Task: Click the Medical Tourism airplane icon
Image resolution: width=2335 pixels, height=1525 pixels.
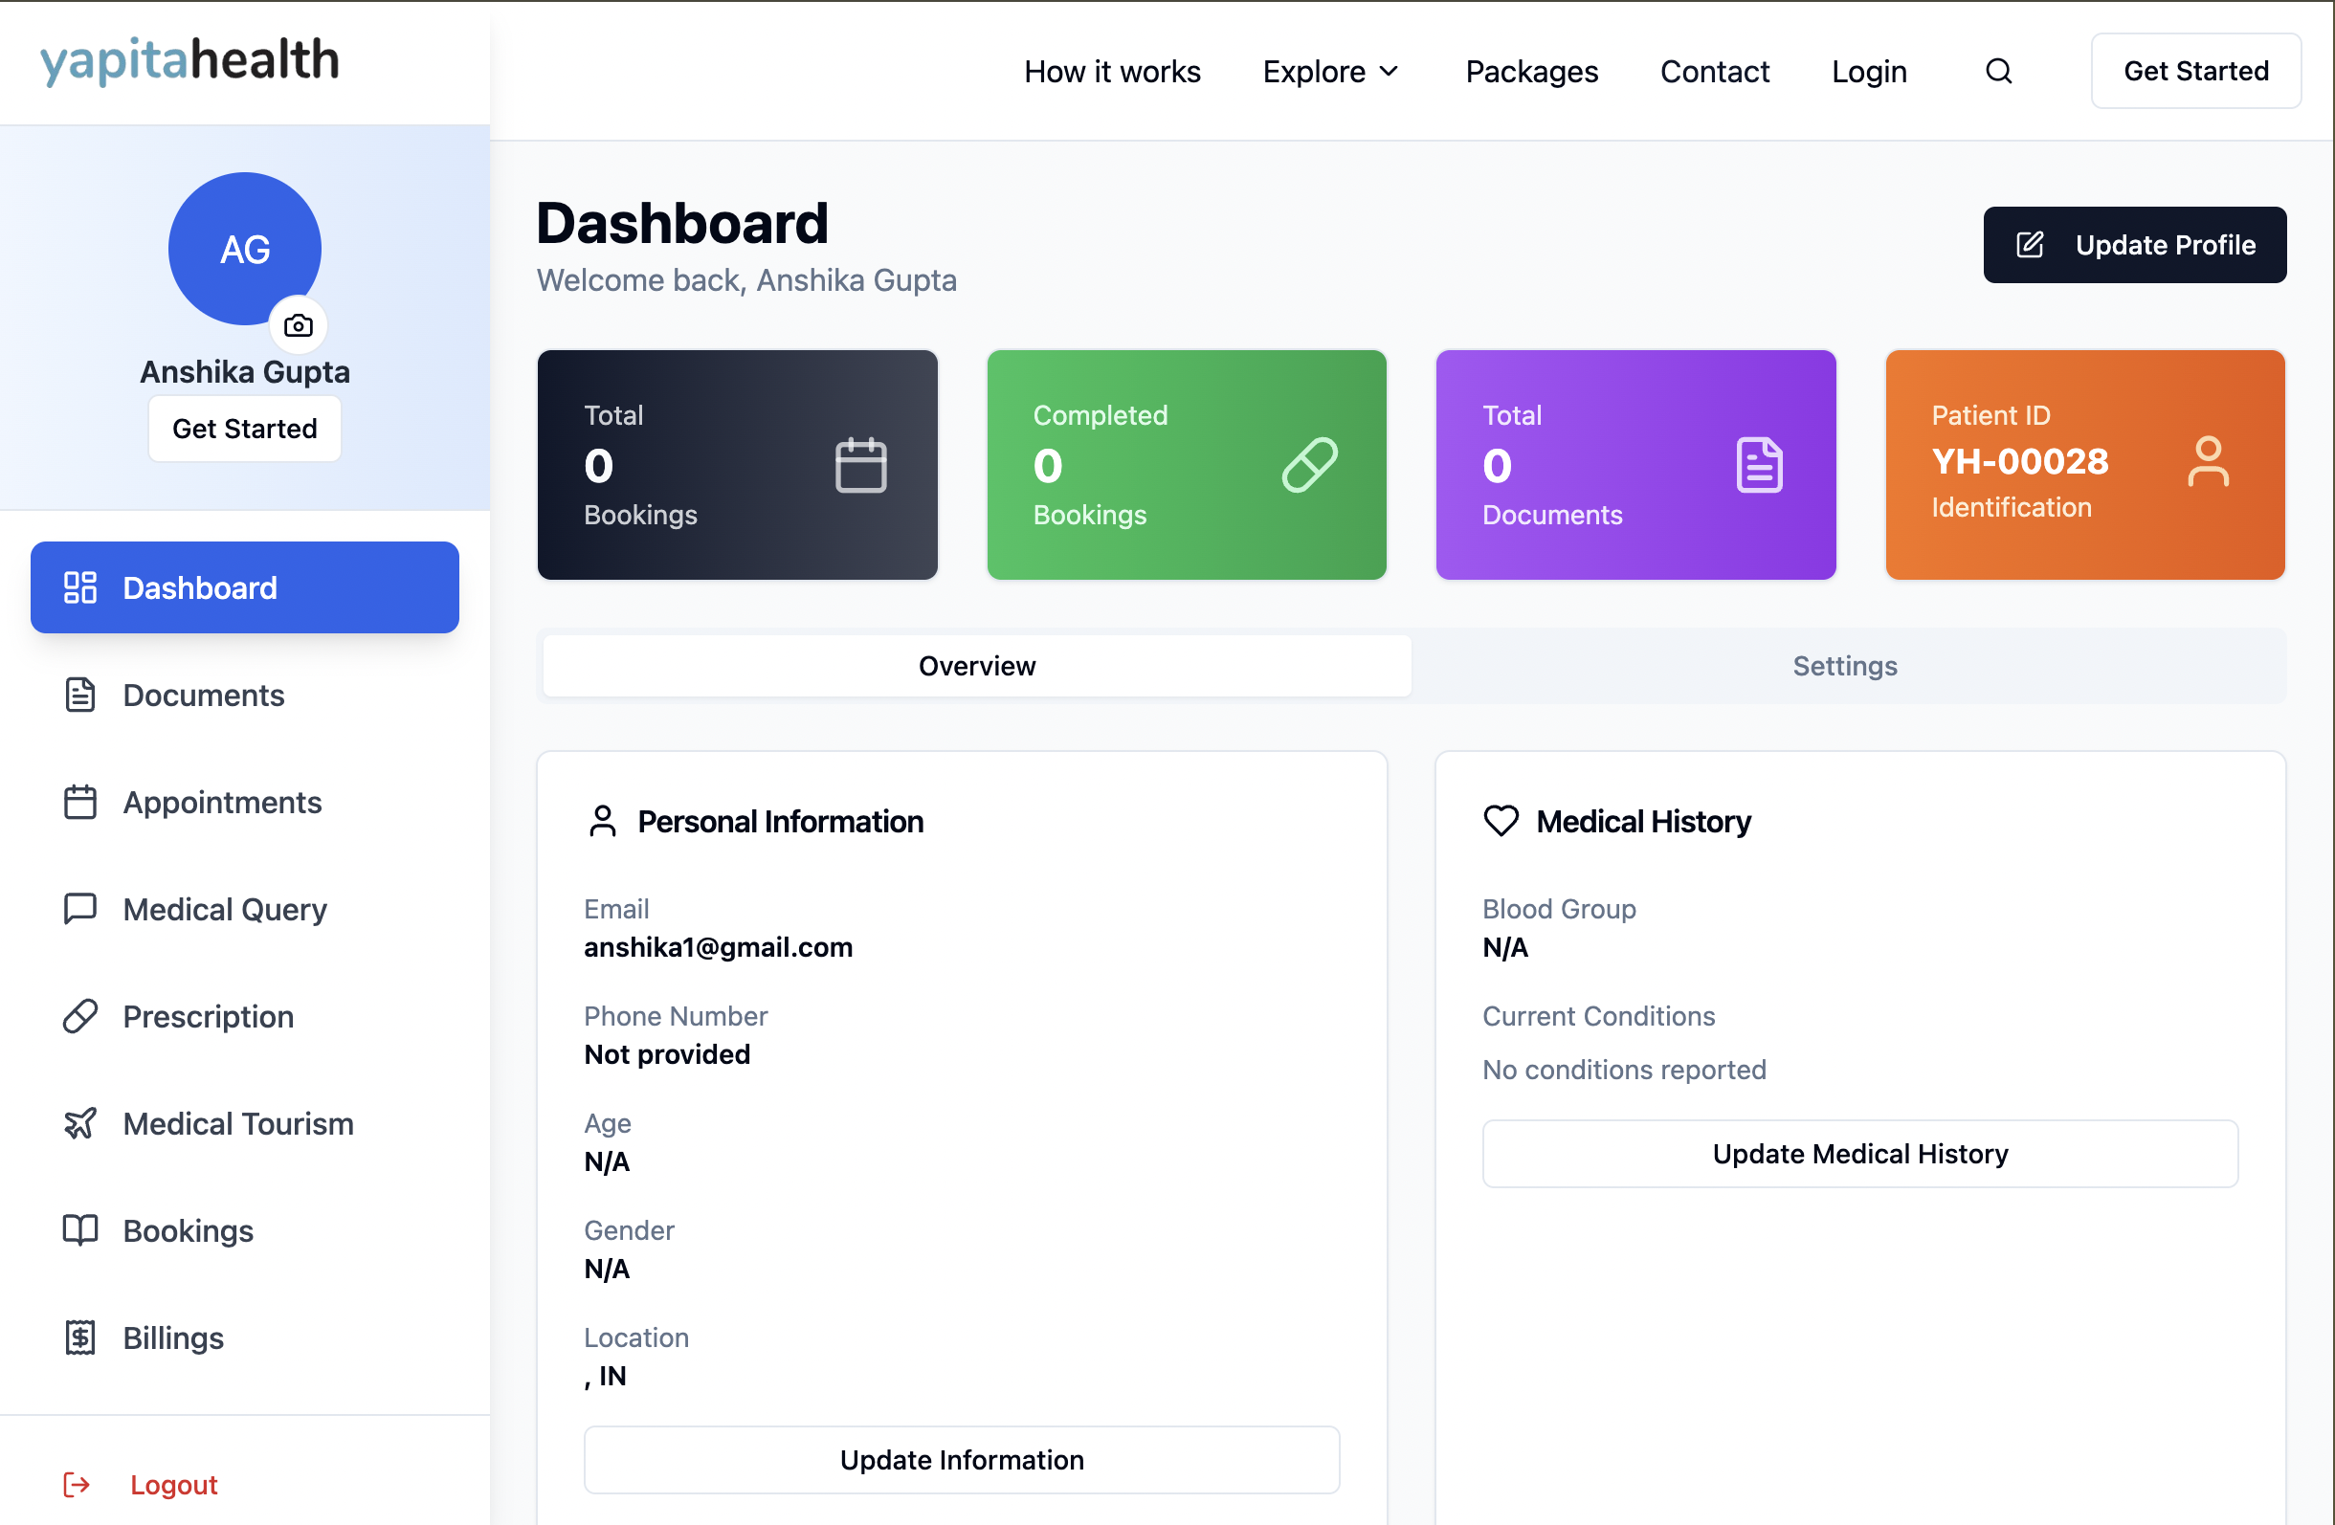Action: tap(80, 1123)
